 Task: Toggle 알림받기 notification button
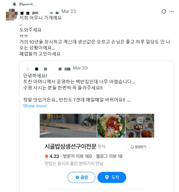(139, 147)
